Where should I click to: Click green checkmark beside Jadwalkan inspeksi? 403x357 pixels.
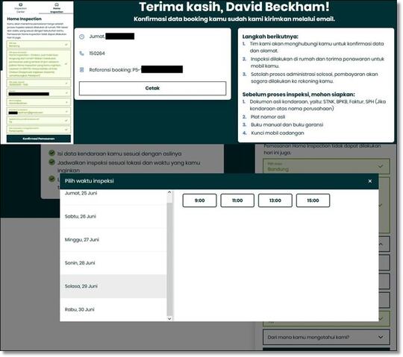[51, 162]
